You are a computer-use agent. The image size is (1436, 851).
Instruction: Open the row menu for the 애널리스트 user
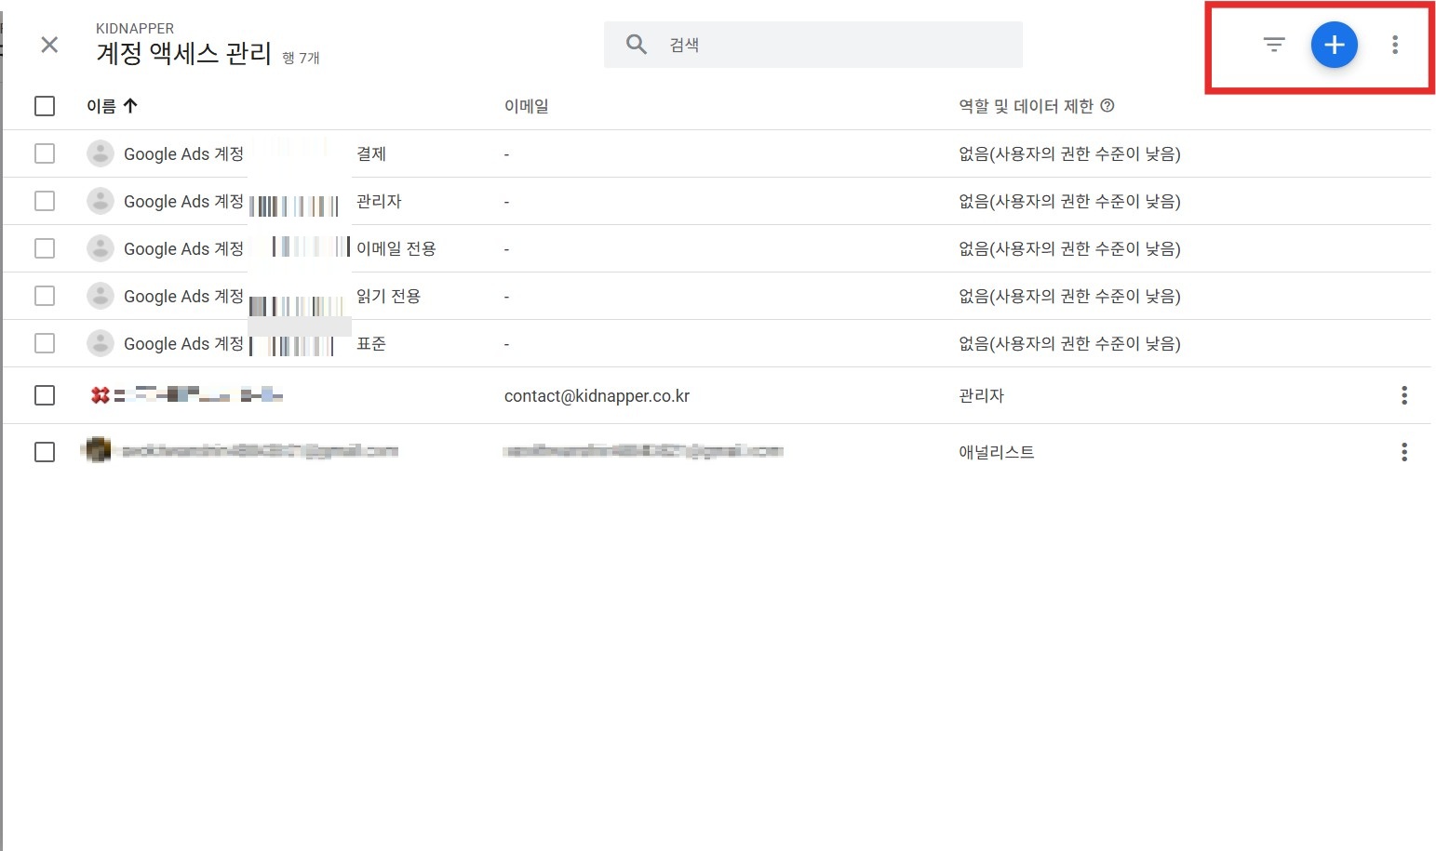point(1403,452)
